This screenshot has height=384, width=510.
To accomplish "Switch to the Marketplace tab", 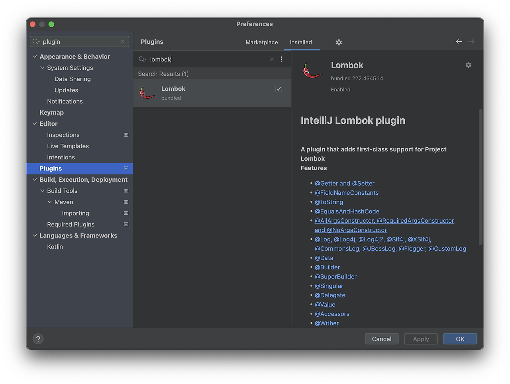I will [262, 42].
